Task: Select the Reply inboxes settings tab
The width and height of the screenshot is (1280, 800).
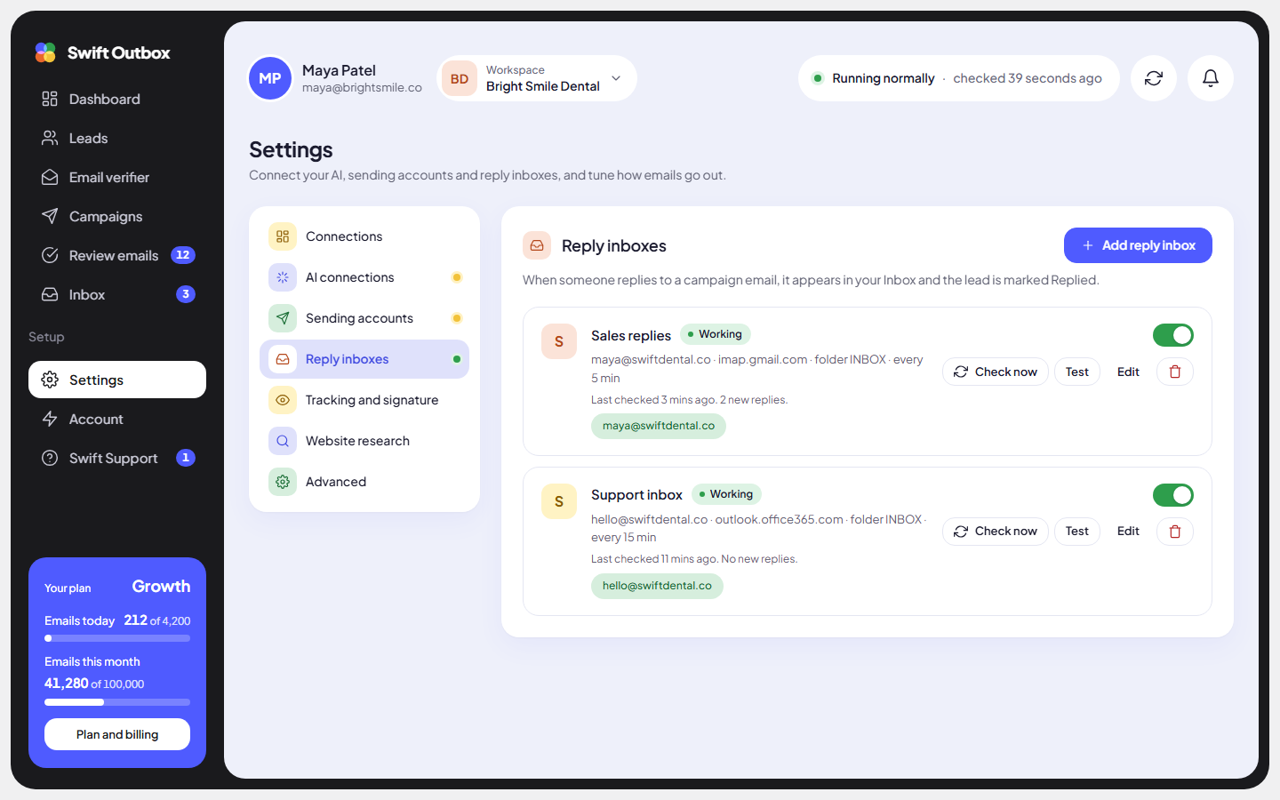Action: point(364,359)
